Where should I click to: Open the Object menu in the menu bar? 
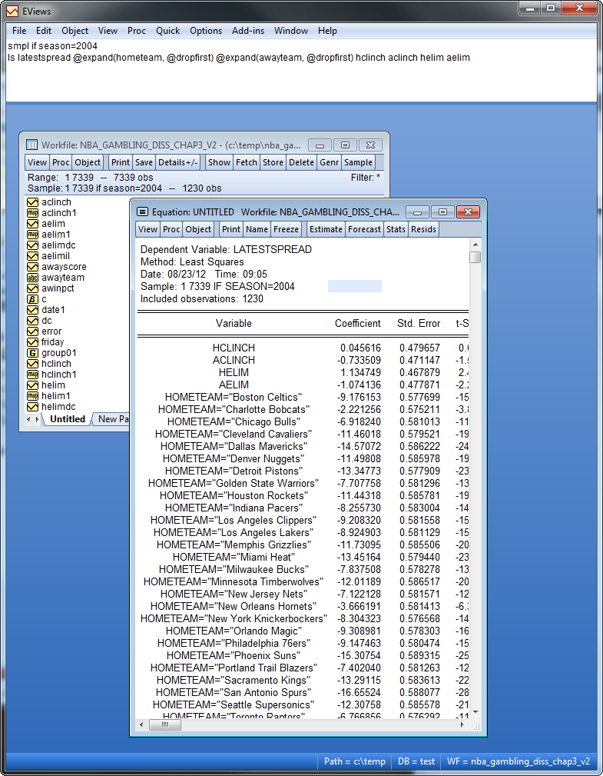[75, 31]
